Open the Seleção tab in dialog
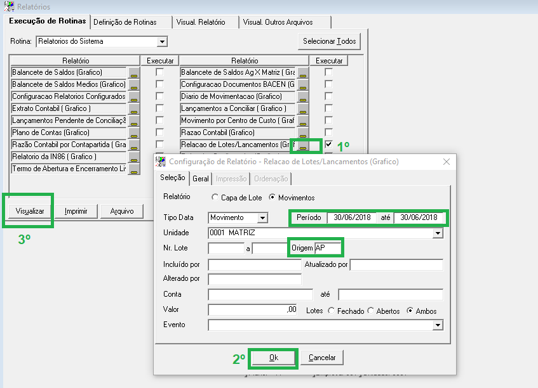The width and height of the screenshot is (538, 388). [x=173, y=178]
